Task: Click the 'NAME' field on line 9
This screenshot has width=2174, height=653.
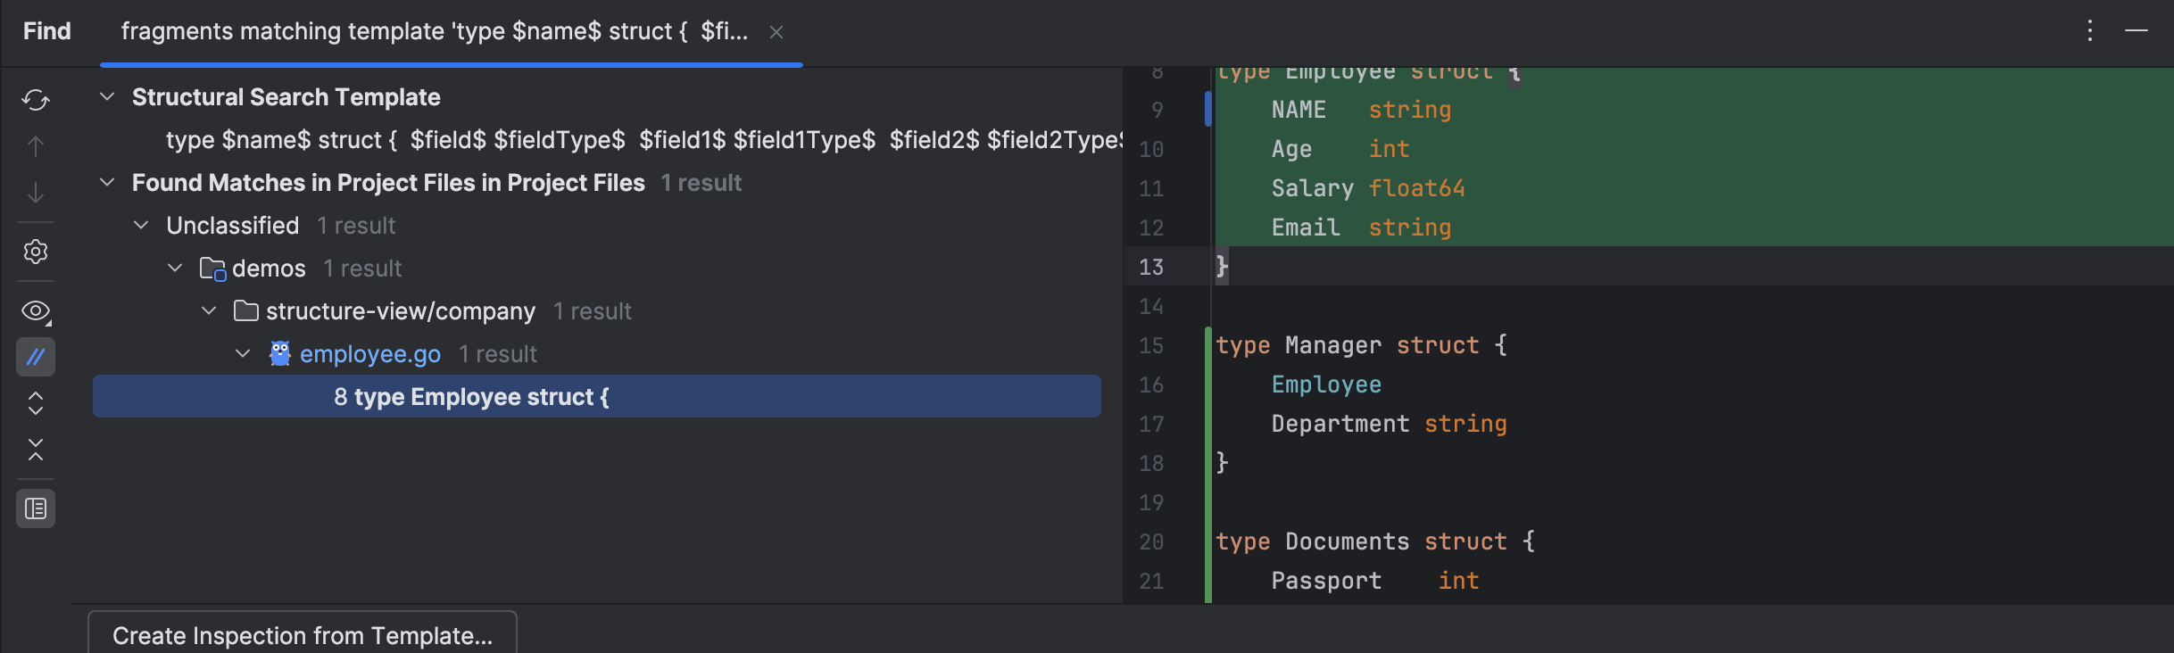Action: 1299,110
